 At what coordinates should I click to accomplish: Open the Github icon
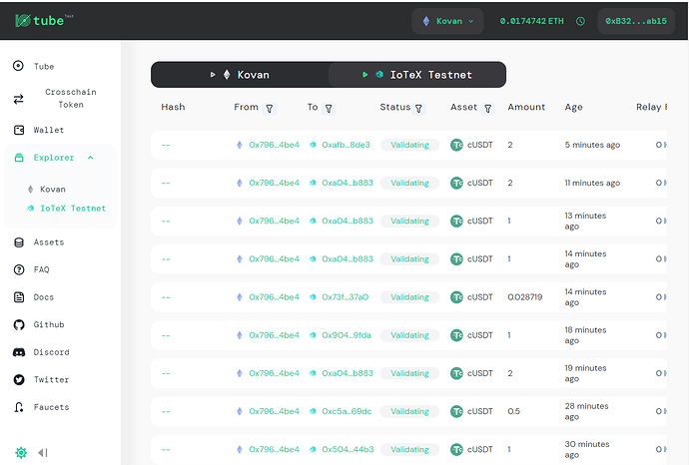click(19, 325)
